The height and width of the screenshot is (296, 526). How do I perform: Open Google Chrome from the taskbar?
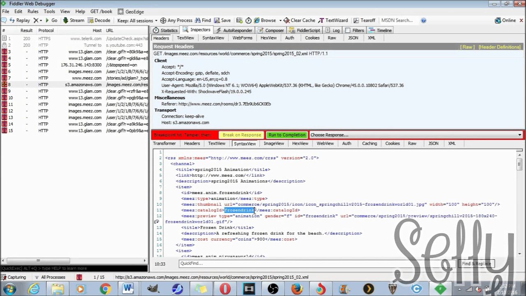coord(105,289)
